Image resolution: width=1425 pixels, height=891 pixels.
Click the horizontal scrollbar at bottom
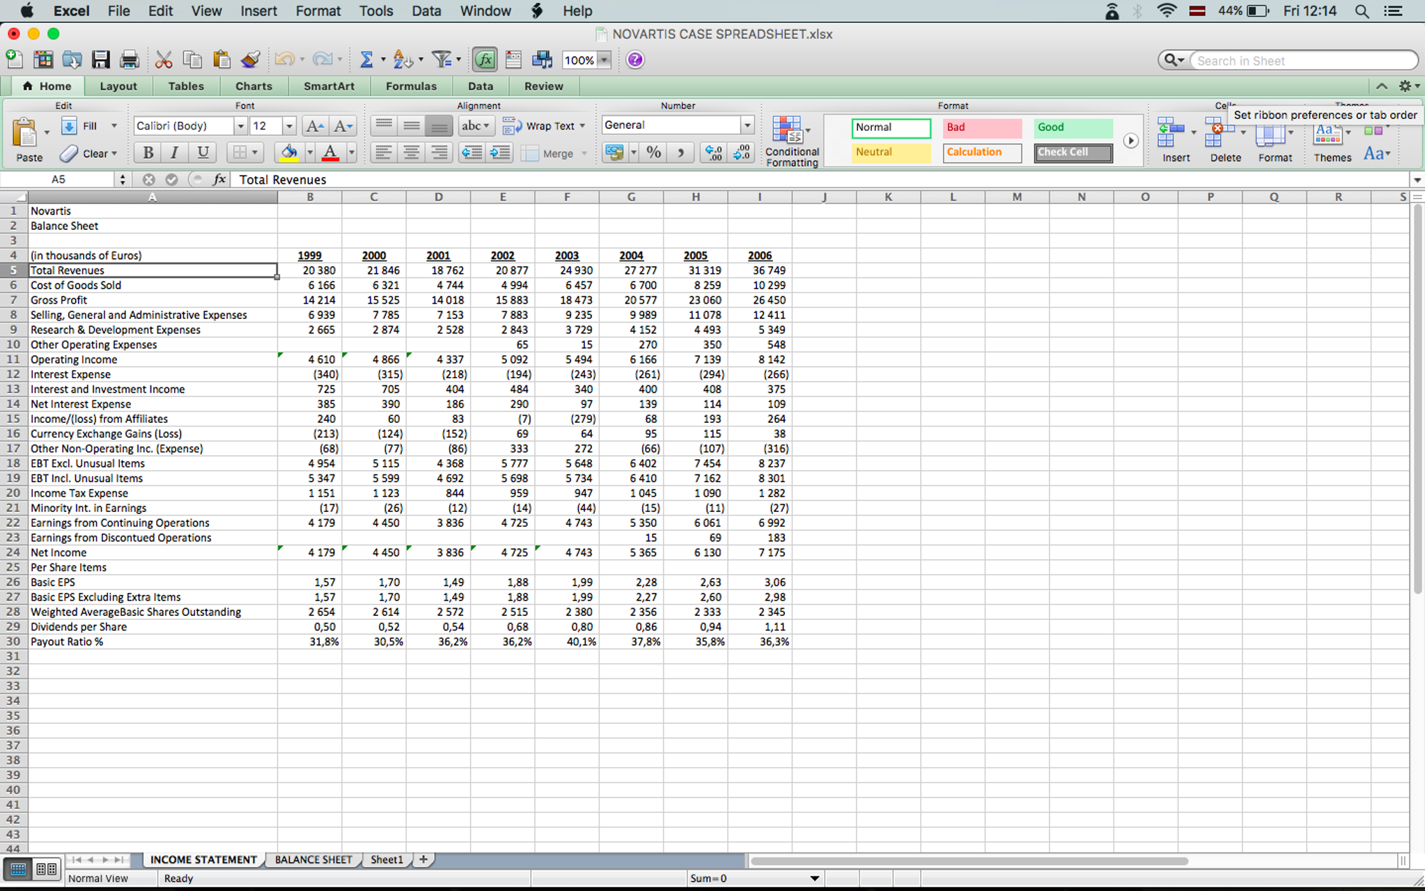pyautogui.click(x=968, y=861)
